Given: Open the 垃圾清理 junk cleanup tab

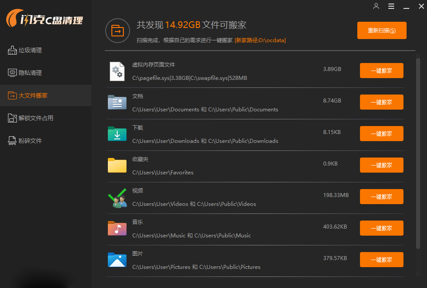Looking at the screenshot, I should click(30, 50).
